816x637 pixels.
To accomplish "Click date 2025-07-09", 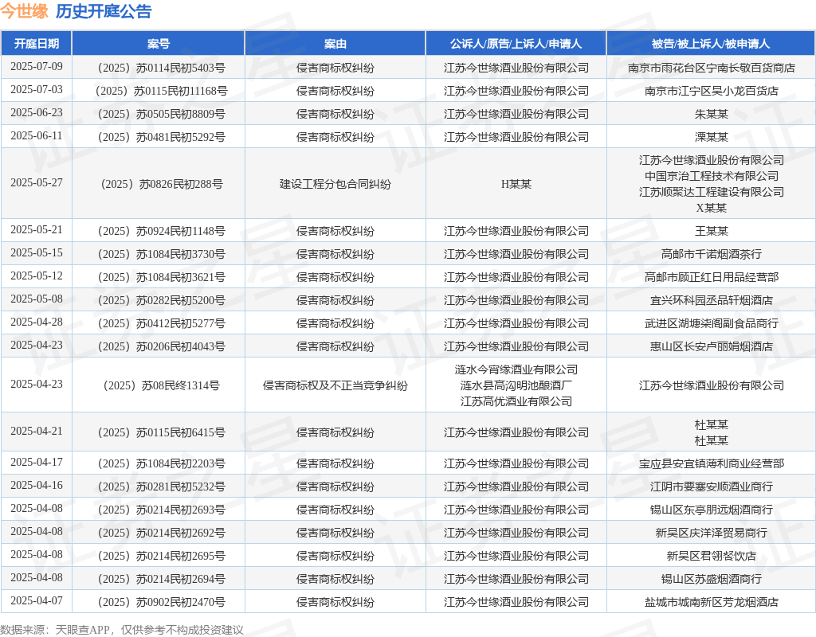I will click(37, 67).
